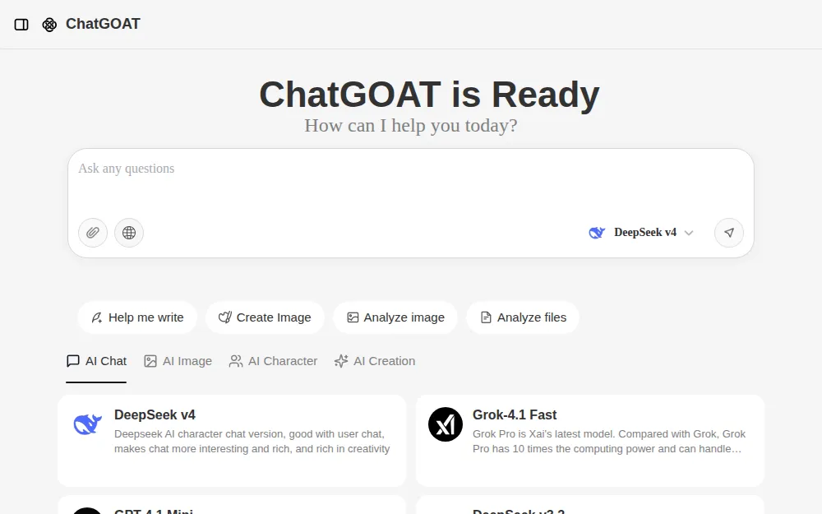Open the Grok-4.1 Fast model card
Viewport: 822px width, 514px height.
coord(589,441)
